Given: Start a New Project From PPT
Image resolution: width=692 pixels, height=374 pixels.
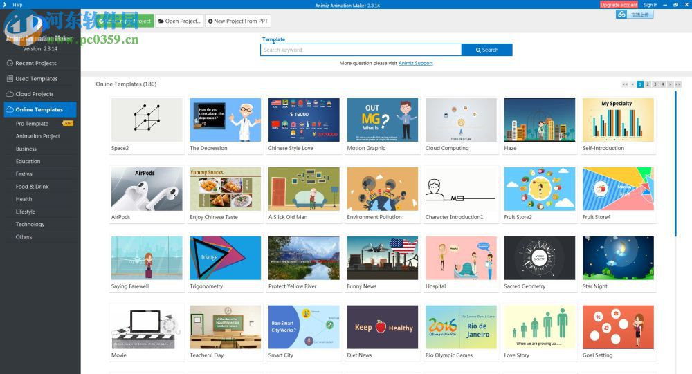Looking at the screenshot, I should (x=238, y=21).
